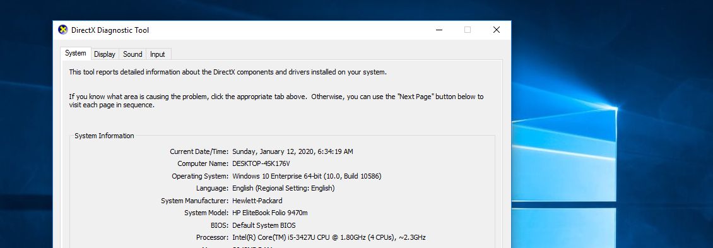Click the Computer Name label
Image resolution: width=713 pixels, height=248 pixels.
pos(203,164)
